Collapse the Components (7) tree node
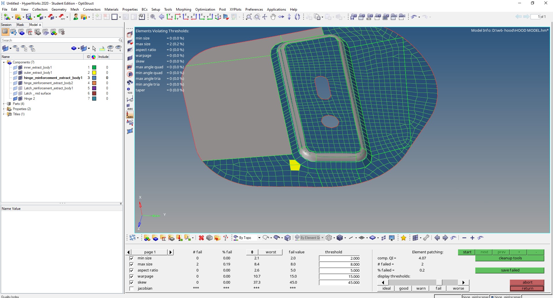 pyautogui.click(x=4, y=62)
